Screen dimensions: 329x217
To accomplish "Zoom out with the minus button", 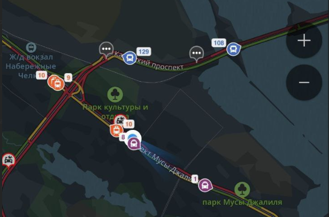I will tap(304, 82).
